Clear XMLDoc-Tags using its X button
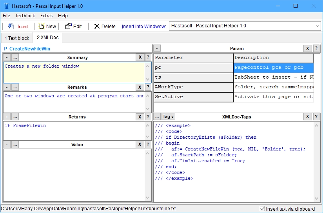The image size is (323, 213). point(308,117)
